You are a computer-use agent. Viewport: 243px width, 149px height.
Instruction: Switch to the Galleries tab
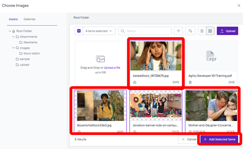coord(30,19)
